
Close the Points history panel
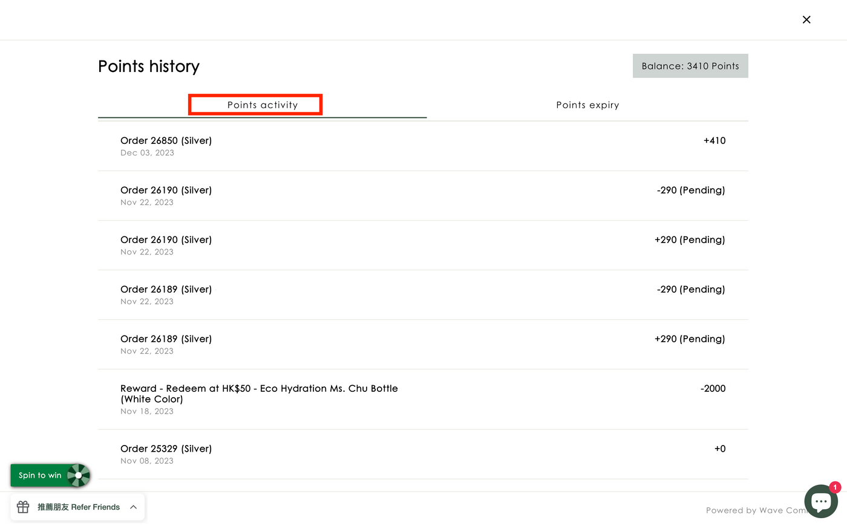pos(806,20)
